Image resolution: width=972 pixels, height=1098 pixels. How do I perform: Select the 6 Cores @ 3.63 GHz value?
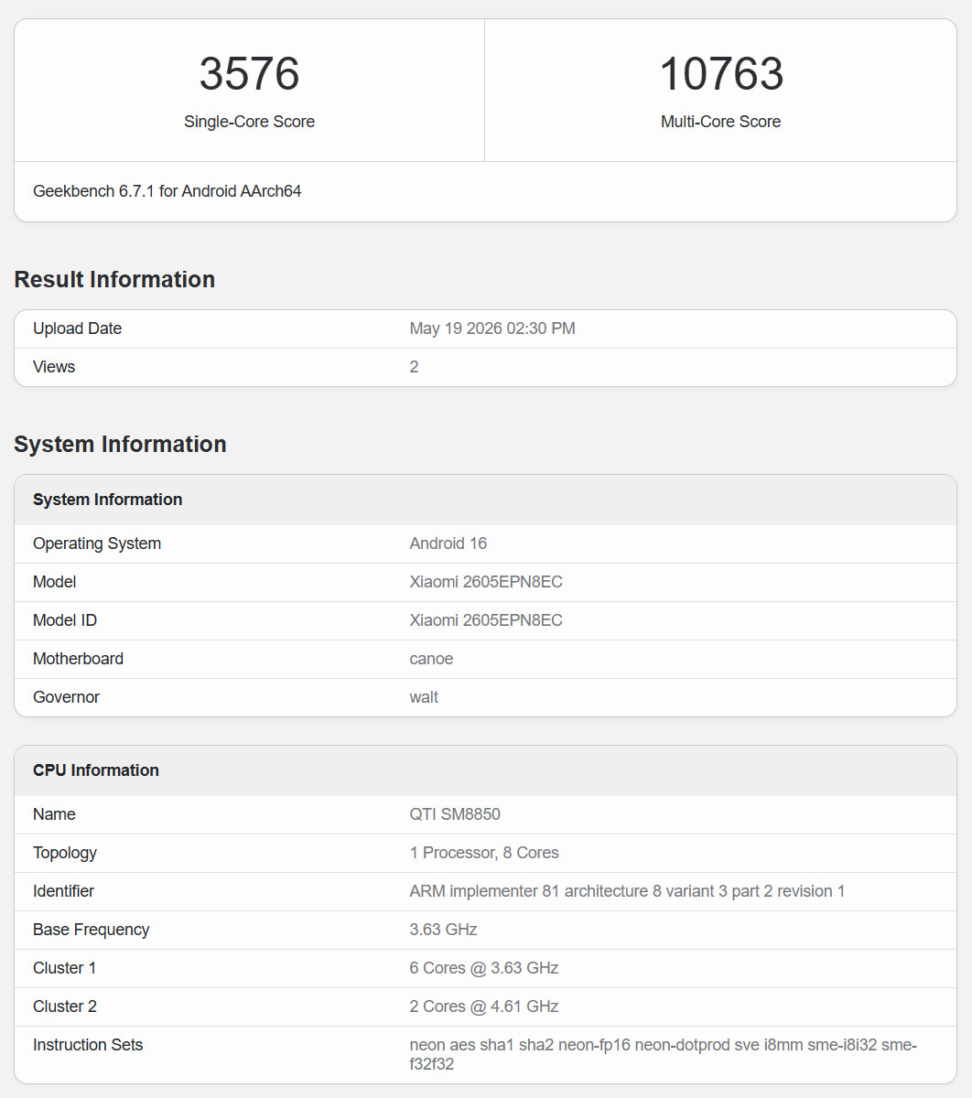[484, 968]
